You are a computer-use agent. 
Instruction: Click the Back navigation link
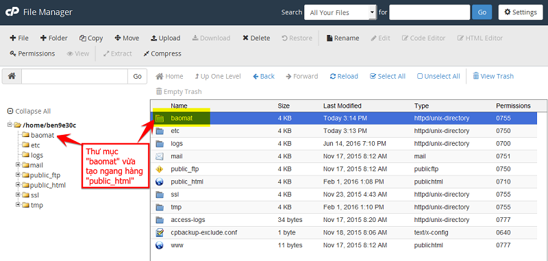coord(264,76)
